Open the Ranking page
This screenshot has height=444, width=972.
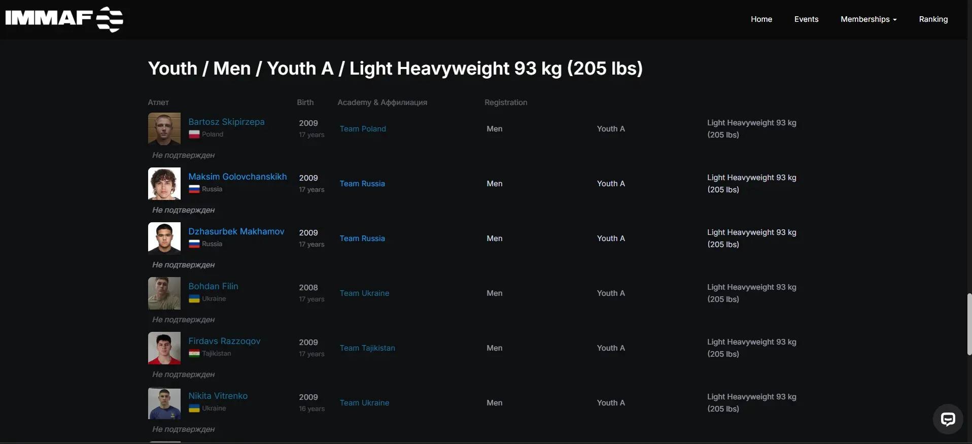pyautogui.click(x=933, y=19)
